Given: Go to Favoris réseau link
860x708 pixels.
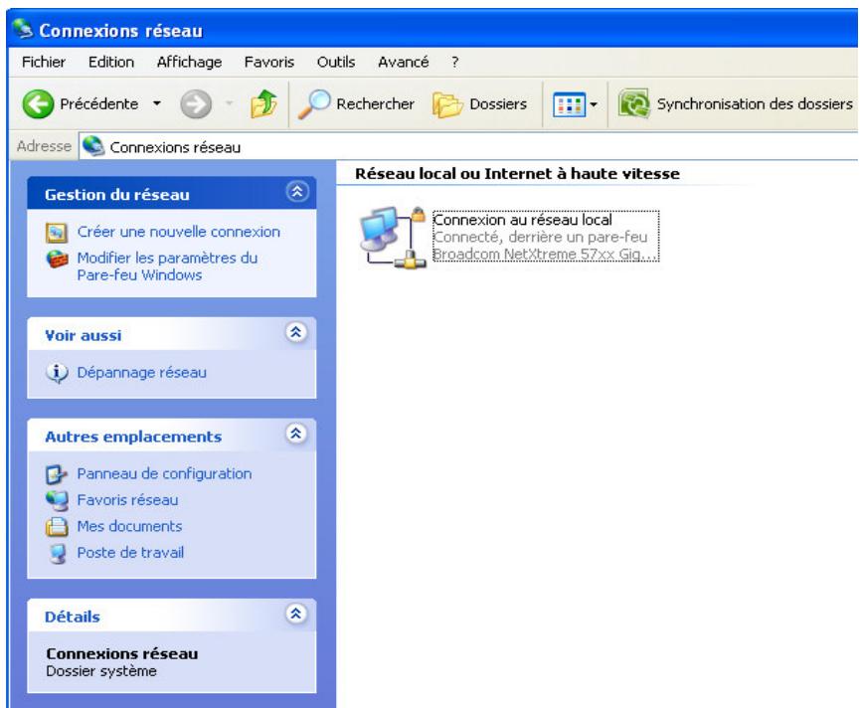Looking at the screenshot, I should [127, 500].
